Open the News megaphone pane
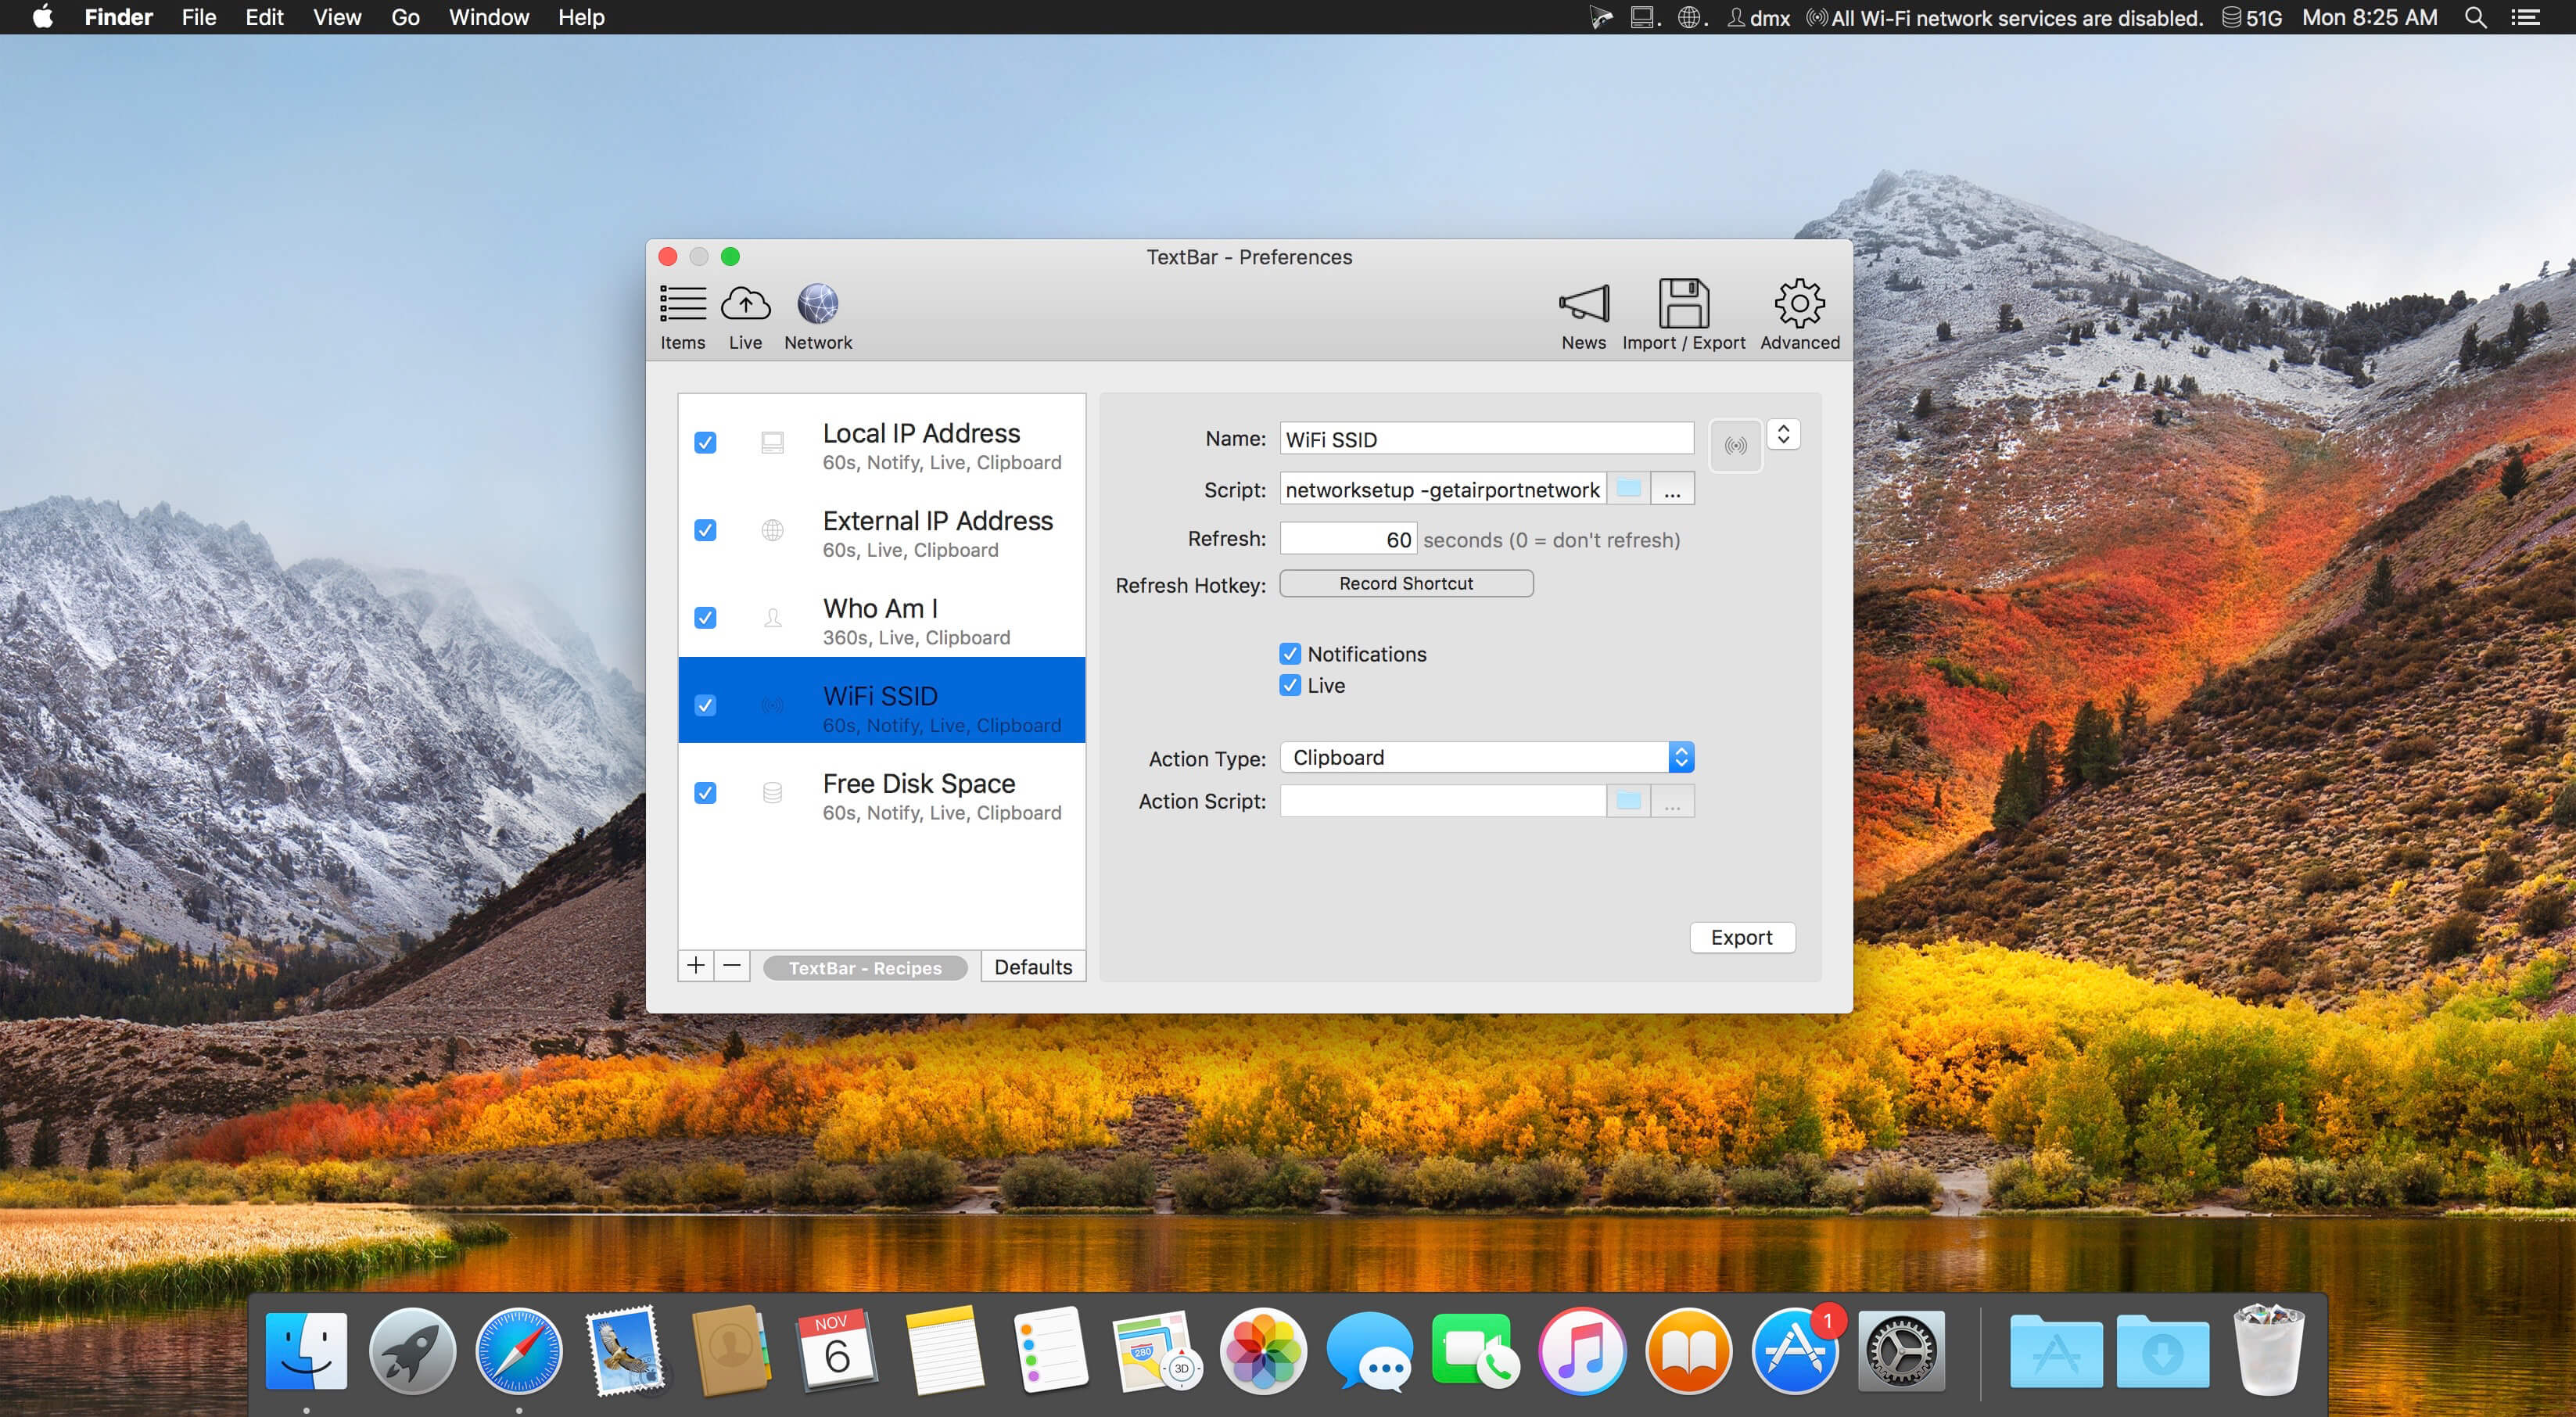The image size is (2576, 1417). pyautogui.click(x=1584, y=315)
